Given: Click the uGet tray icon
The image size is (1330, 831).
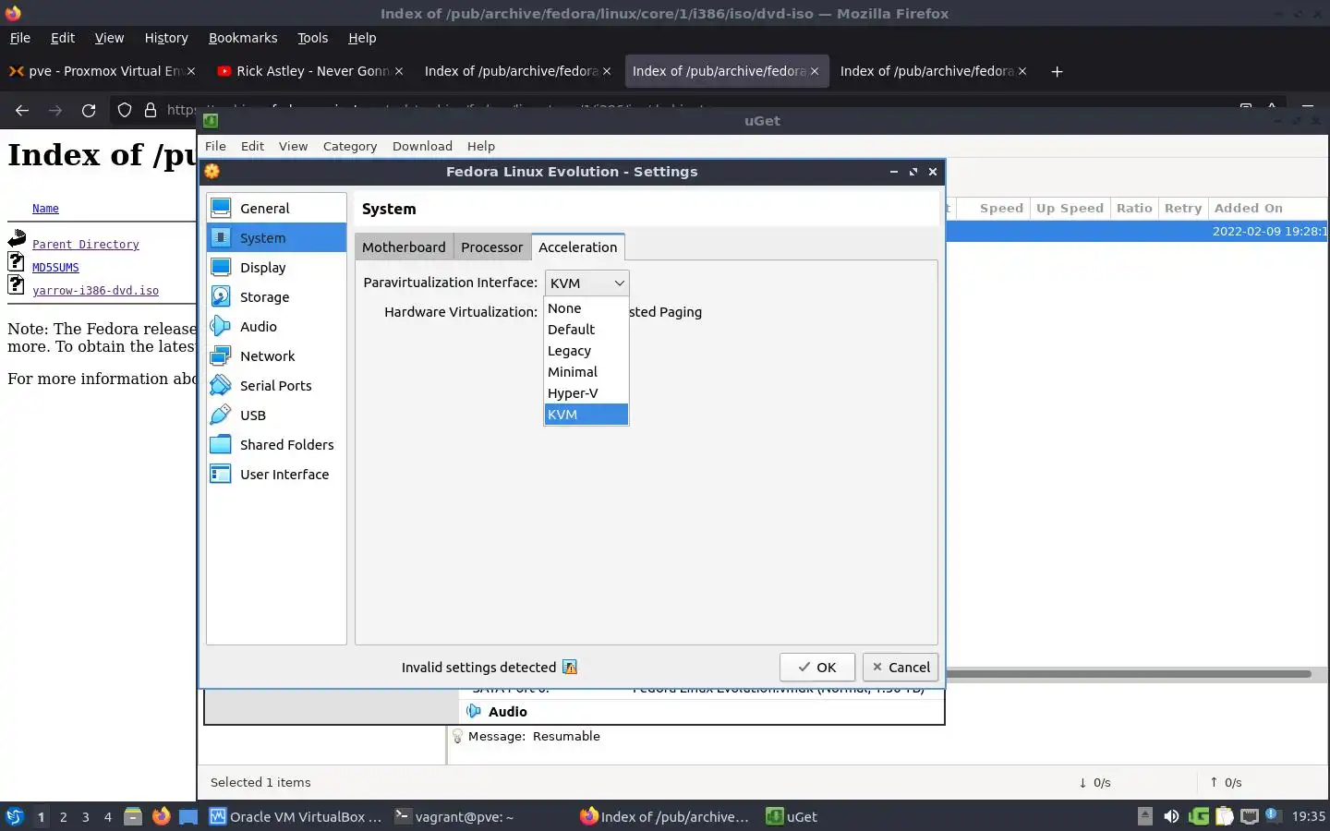Looking at the screenshot, I should [1199, 816].
